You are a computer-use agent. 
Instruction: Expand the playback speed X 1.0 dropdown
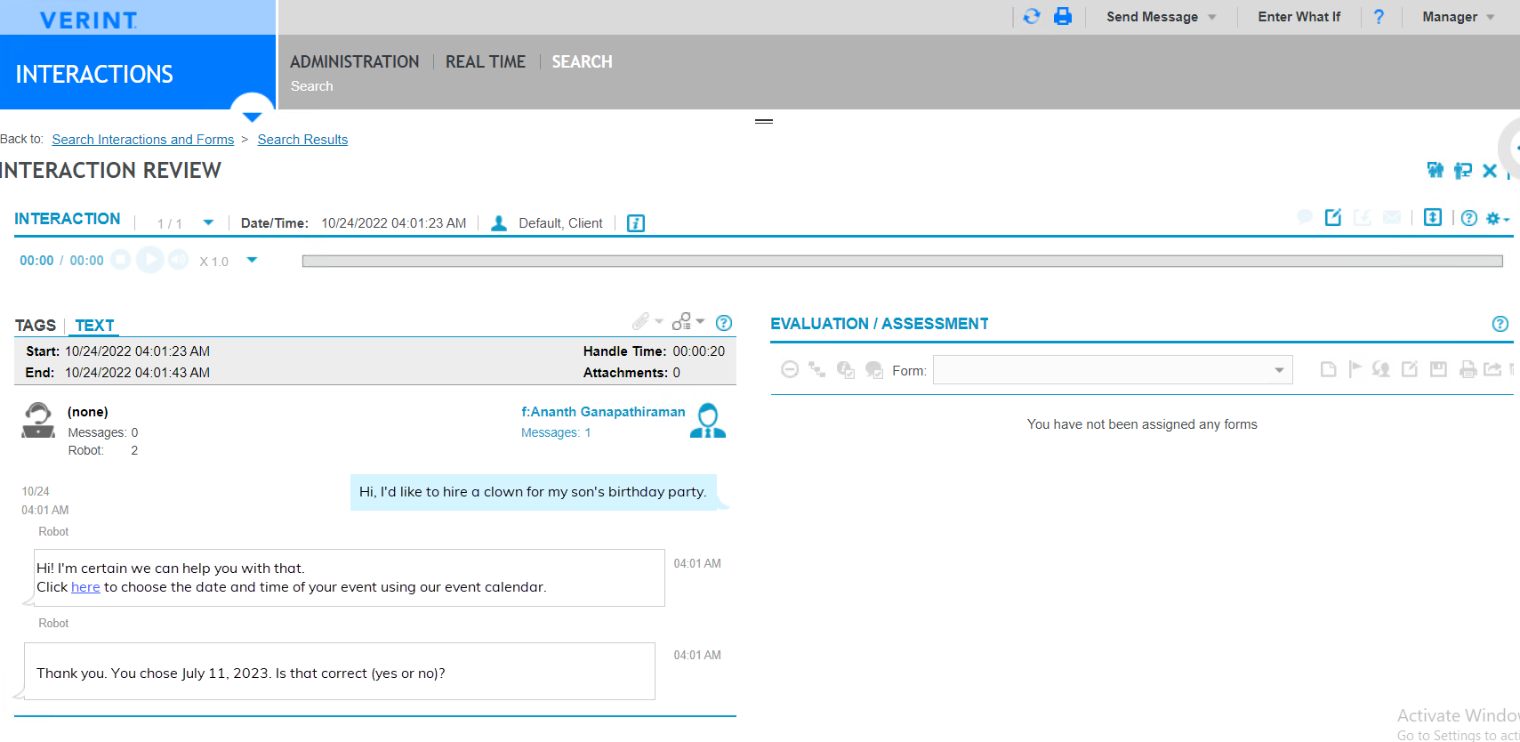[252, 261]
